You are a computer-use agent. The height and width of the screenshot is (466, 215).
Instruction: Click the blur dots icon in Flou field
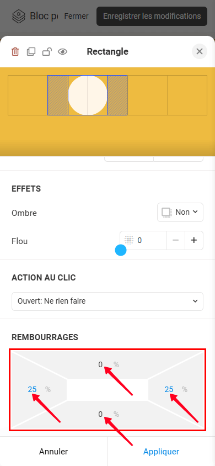pos(129,240)
